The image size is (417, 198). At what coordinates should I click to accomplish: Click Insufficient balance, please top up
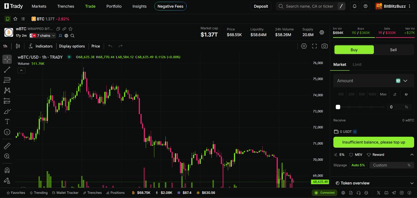[x=374, y=142]
